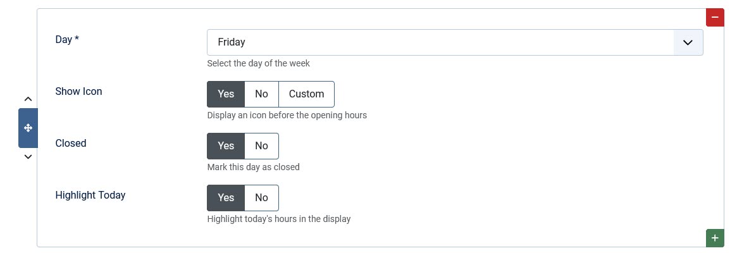Image resolution: width=737 pixels, height=253 pixels.
Task: Click the 'Select the day of the week' hint
Action: [258, 63]
